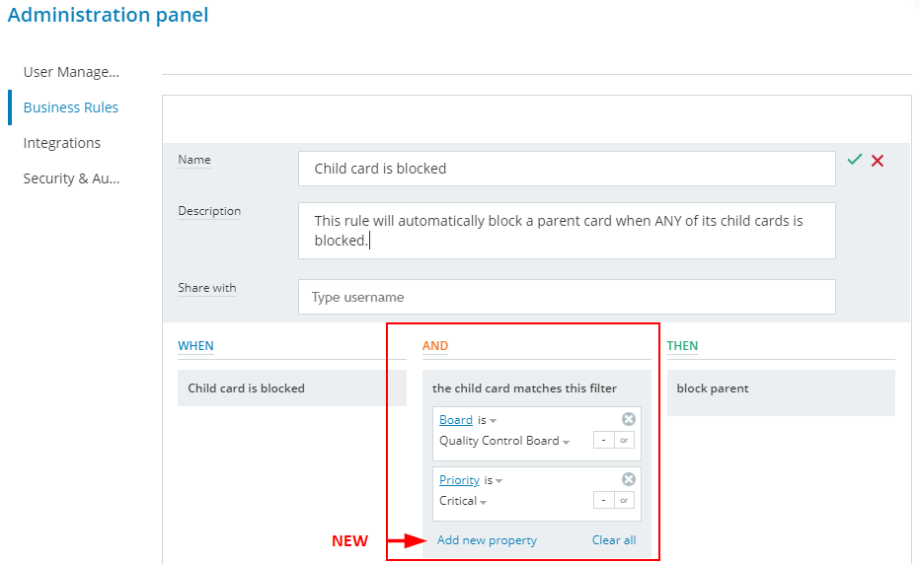Click the Board property link

(x=456, y=420)
